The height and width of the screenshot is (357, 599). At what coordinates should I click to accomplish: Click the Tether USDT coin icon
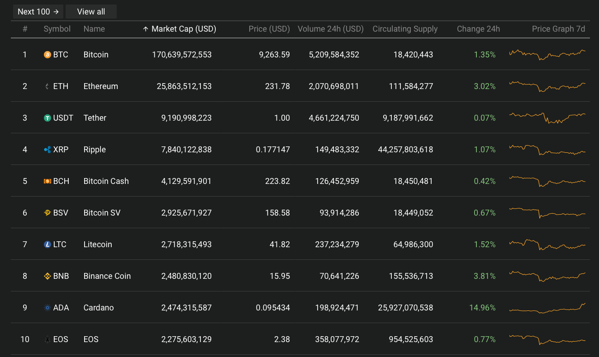(x=48, y=118)
